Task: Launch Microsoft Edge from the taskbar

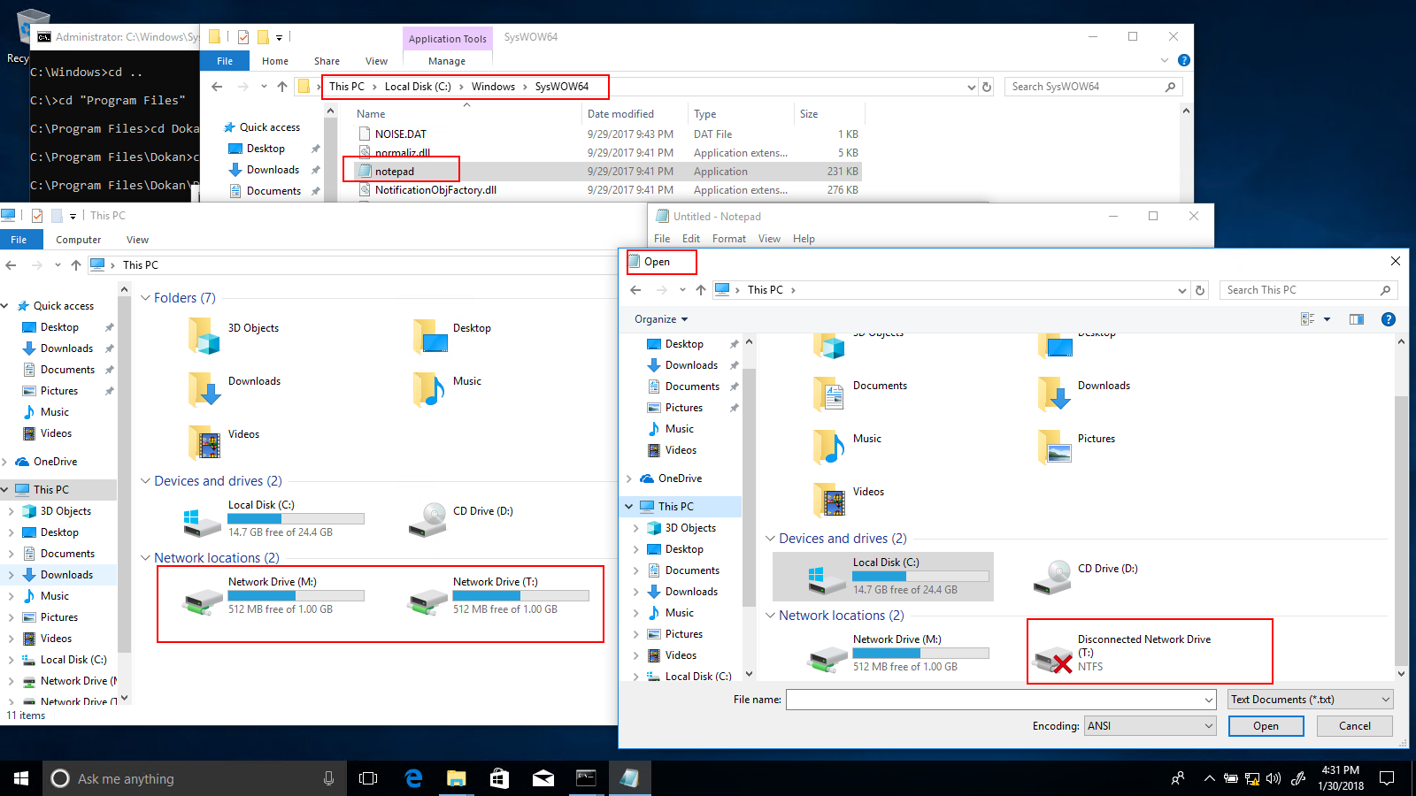Action: pos(412,778)
